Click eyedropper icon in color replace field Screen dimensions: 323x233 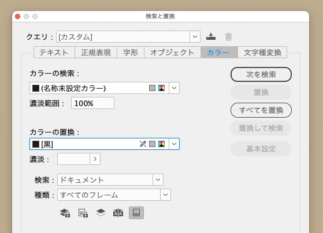tap(143, 144)
